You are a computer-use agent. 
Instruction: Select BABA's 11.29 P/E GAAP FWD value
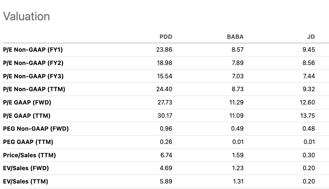(236, 103)
